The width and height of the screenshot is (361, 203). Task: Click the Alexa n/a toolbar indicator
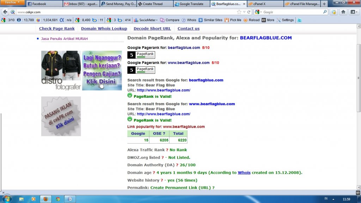tap(66, 20)
